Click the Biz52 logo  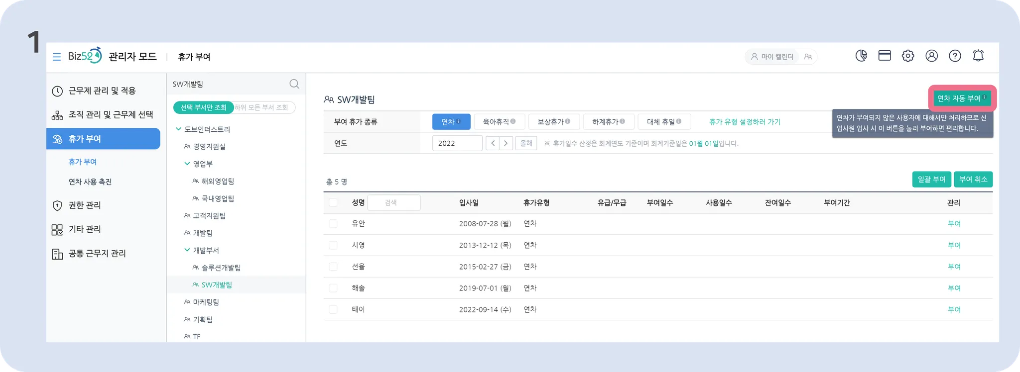pos(85,56)
